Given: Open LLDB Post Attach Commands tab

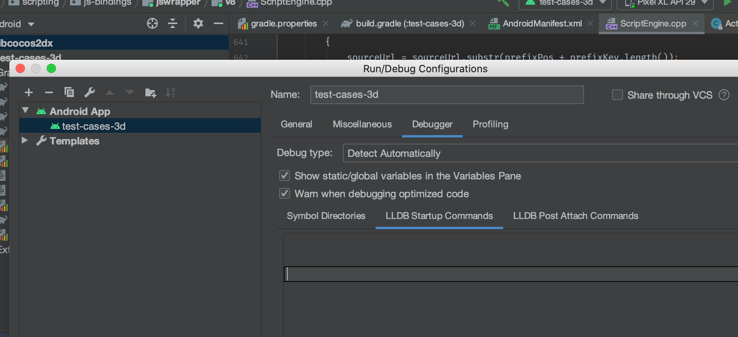Looking at the screenshot, I should point(576,216).
